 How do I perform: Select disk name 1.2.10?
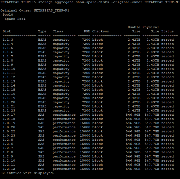pos(9,160)
